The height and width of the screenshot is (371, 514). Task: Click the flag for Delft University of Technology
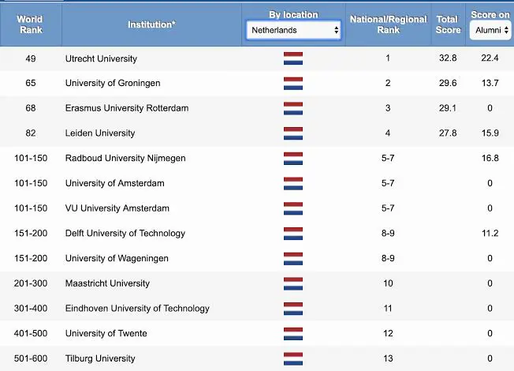(293, 234)
